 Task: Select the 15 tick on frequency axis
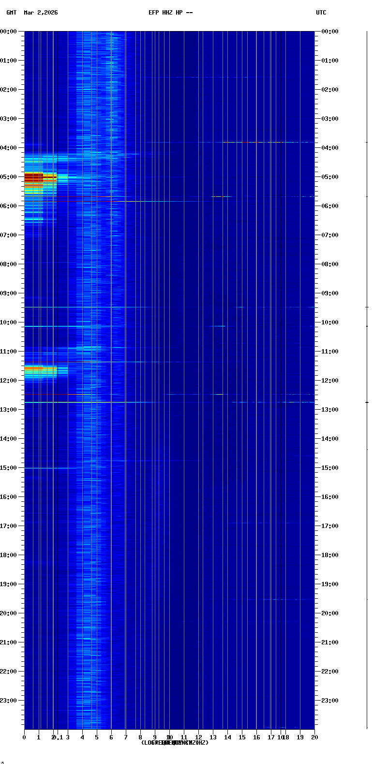[242, 737]
